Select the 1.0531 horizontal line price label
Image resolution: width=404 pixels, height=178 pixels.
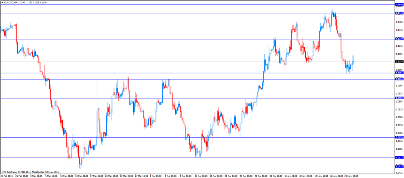[x=400, y=158]
